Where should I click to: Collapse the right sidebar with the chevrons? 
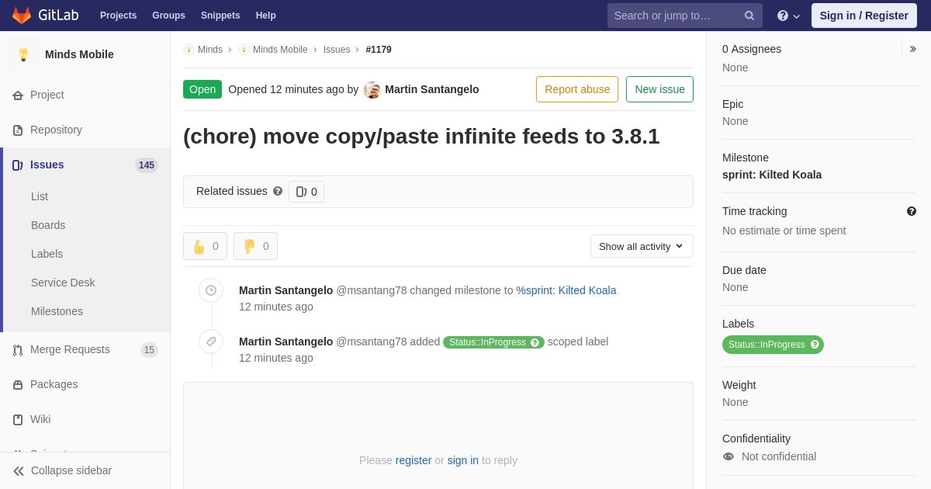(x=912, y=49)
